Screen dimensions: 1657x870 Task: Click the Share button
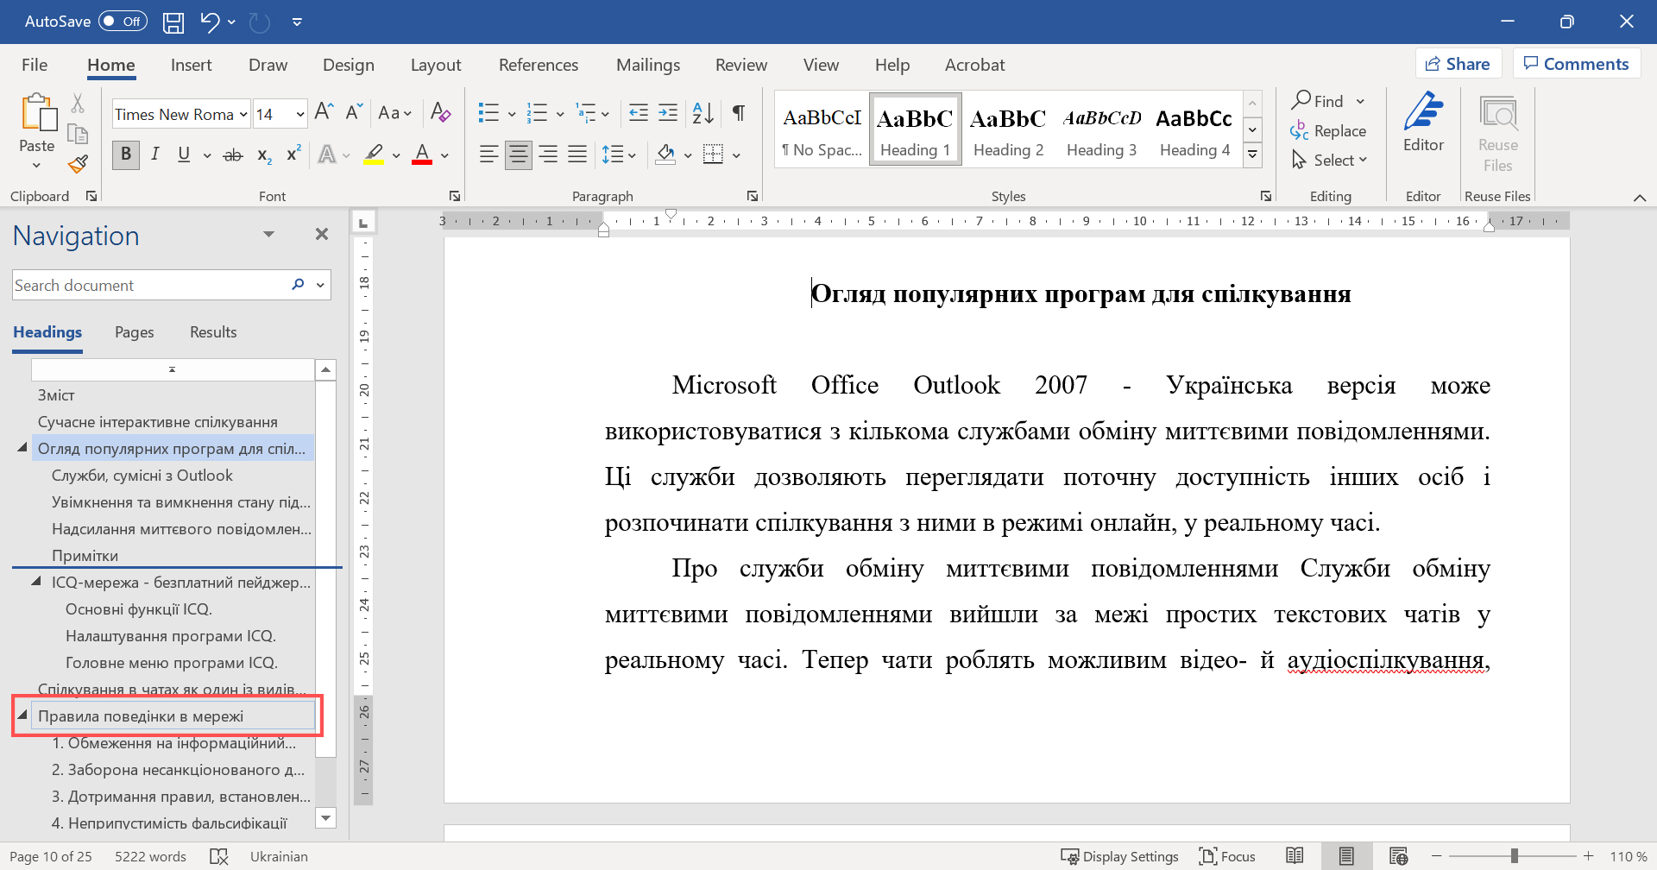1458,62
